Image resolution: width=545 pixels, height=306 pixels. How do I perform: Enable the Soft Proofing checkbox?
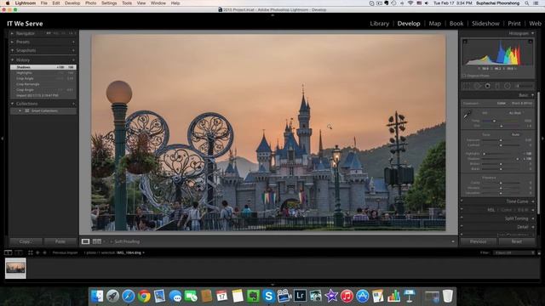point(112,241)
